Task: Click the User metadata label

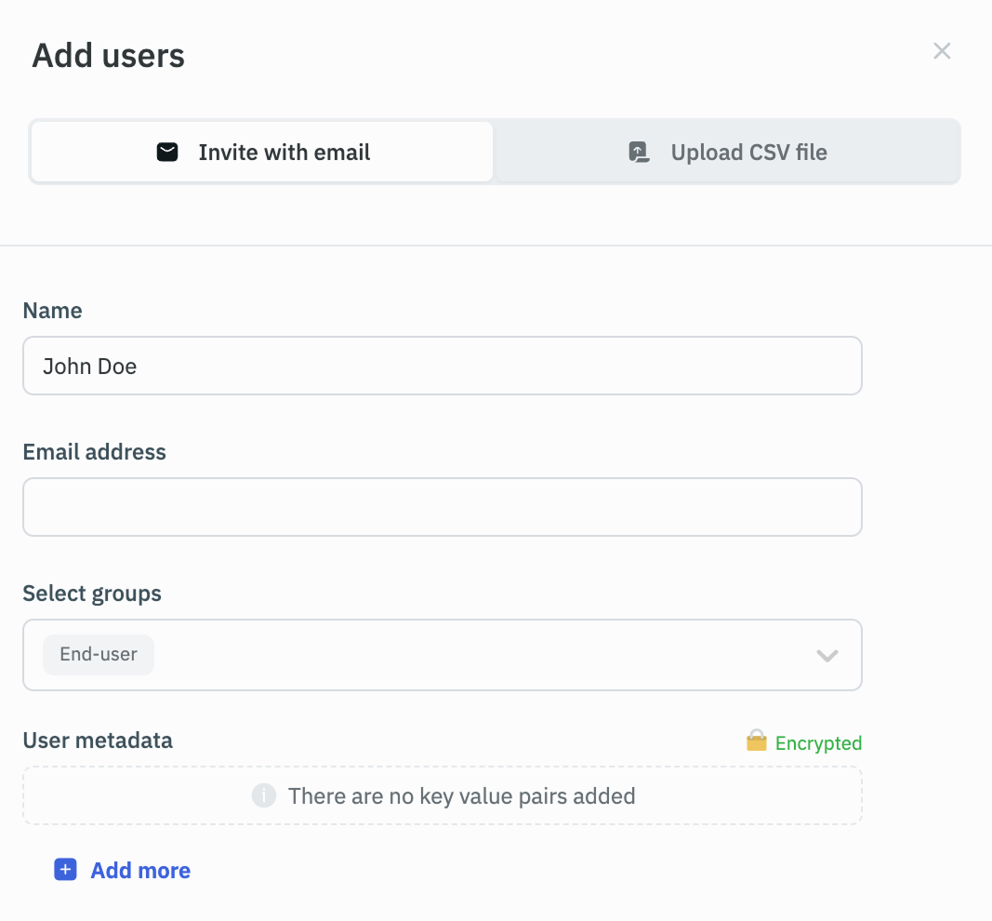Action: (x=98, y=741)
